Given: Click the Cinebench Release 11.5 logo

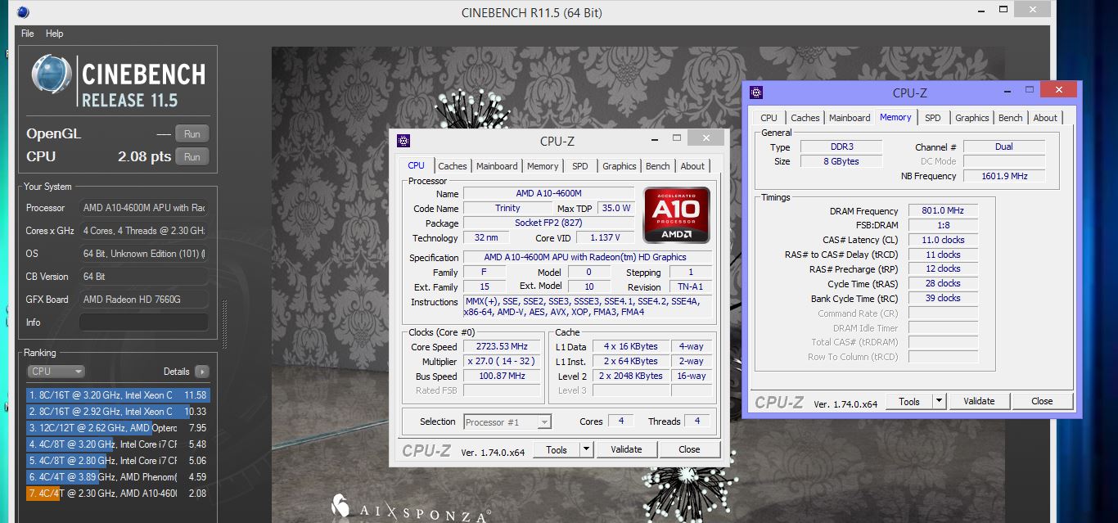Looking at the screenshot, I should pyautogui.click(x=118, y=81).
